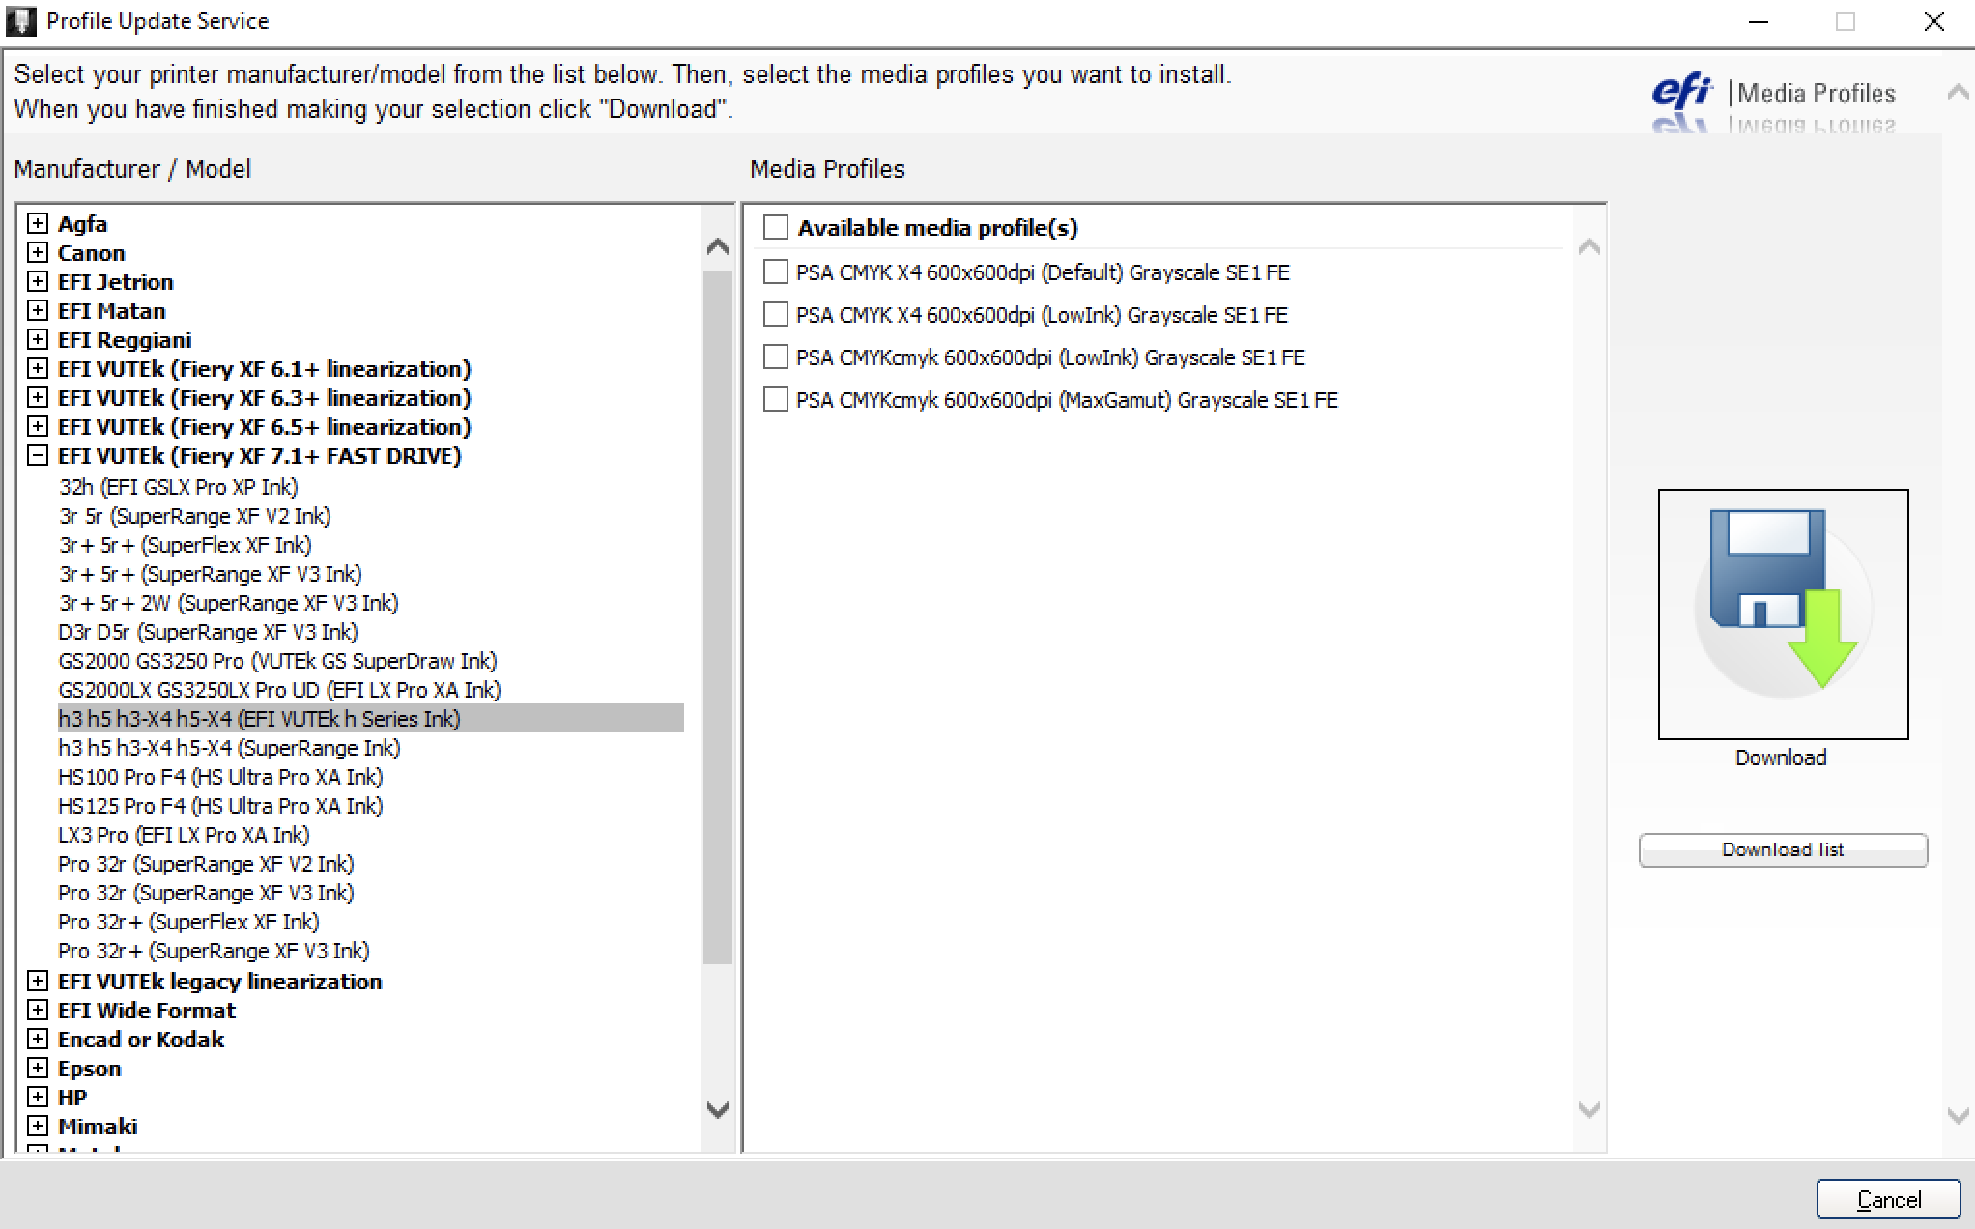Select 3r 5r (SuperRange XF V2 Ink)
Viewport: 1975px width, 1229px height.
(x=194, y=516)
